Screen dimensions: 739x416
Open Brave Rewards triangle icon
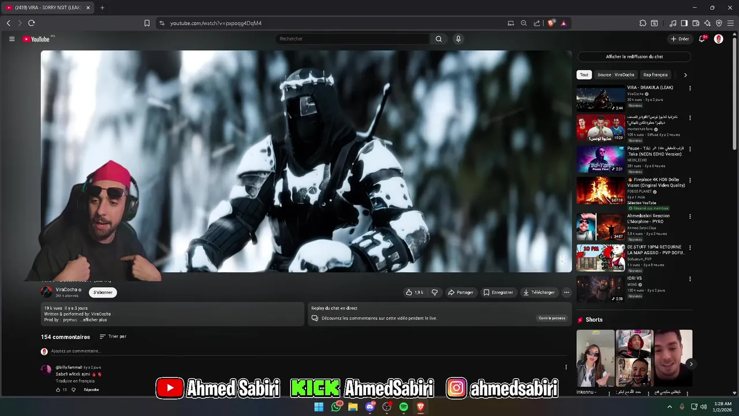563,23
